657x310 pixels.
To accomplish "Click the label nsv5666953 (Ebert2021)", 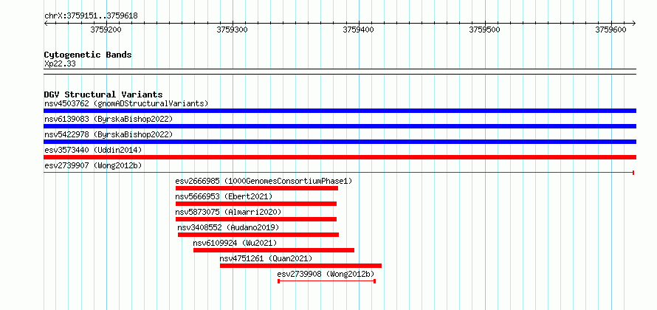I will pyautogui.click(x=224, y=196).
